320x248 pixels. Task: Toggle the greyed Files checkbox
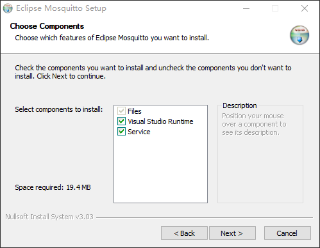121,111
